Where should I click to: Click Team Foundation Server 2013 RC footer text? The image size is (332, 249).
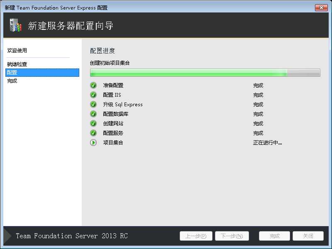point(72,236)
